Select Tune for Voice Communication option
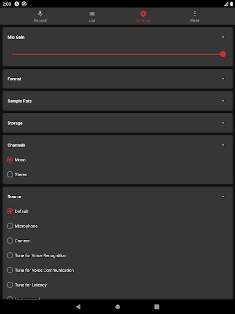Screen dimensions: 235x314 pyautogui.click(x=10, y=270)
